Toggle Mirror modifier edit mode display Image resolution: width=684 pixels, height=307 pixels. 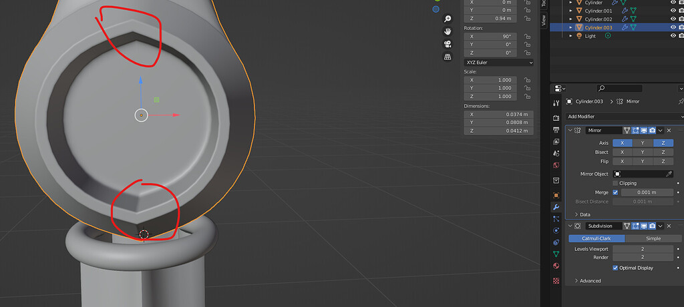[x=635, y=130]
